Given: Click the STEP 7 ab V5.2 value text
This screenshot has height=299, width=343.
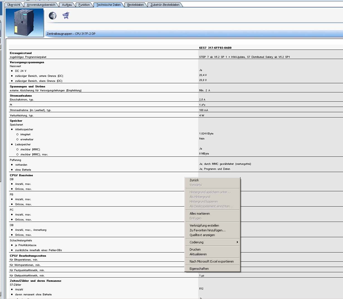Looking at the screenshot, I should (x=244, y=57).
